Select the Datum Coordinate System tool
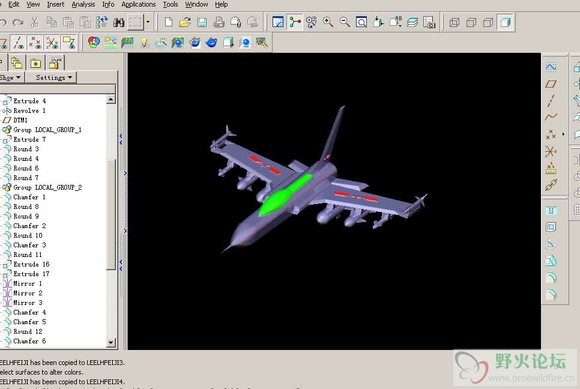The width and height of the screenshot is (580, 389). [551, 151]
